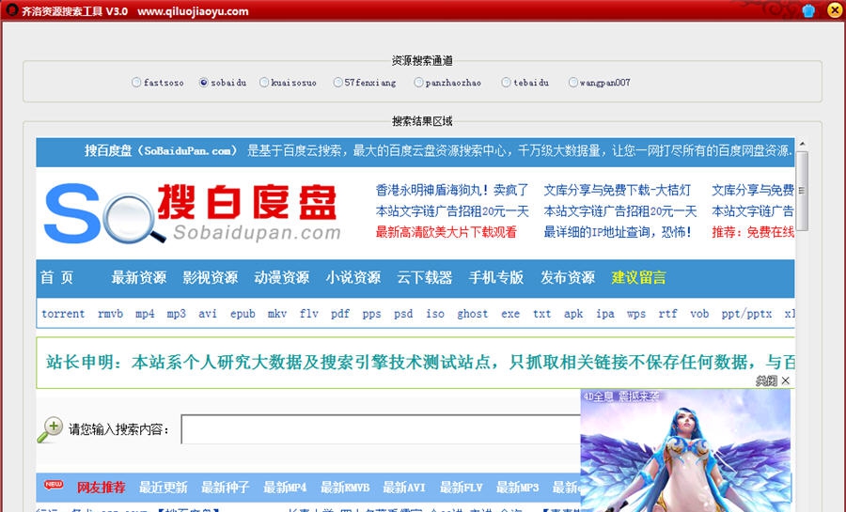The width and height of the screenshot is (846, 512).
Task: Close the window with yellow X button
Action: (x=835, y=9)
